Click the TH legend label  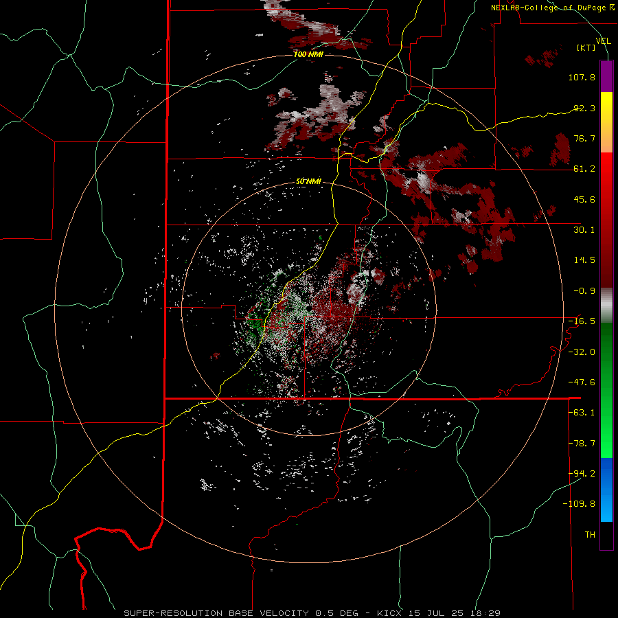point(590,535)
